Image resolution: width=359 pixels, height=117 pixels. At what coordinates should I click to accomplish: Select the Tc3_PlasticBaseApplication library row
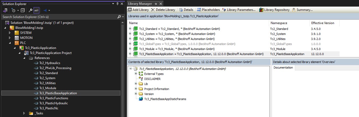(233, 54)
